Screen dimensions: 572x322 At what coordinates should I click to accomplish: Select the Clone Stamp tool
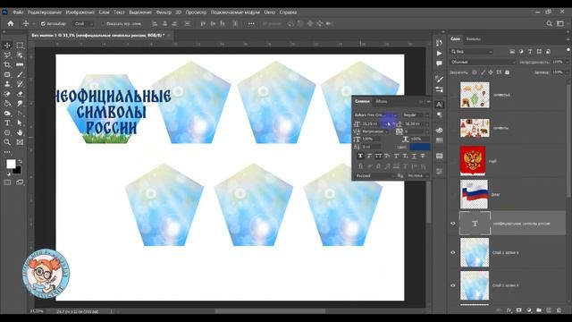[7, 84]
